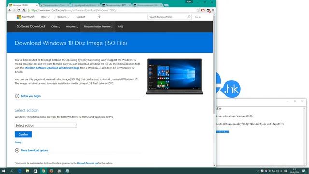The width and height of the screenshot is (309, 174).
Task: Reload the page with the refresh icon
Action: click(19, 10)
